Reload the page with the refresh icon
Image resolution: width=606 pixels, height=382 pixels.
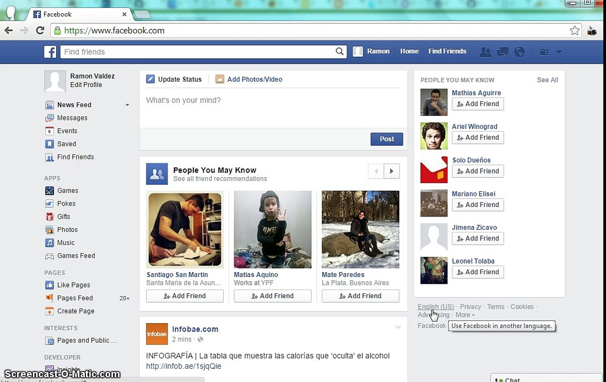coord(40,30)
